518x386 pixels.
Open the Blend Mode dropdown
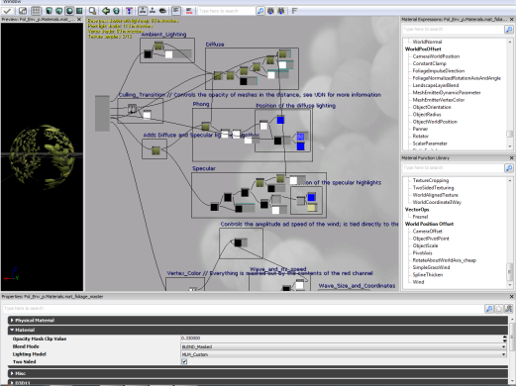344,346
